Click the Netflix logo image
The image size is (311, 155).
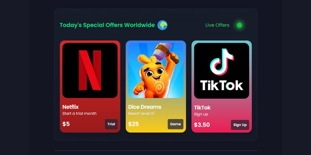pos(90,70)
